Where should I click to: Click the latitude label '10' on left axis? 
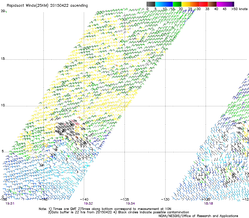click(x=3, y=105)
